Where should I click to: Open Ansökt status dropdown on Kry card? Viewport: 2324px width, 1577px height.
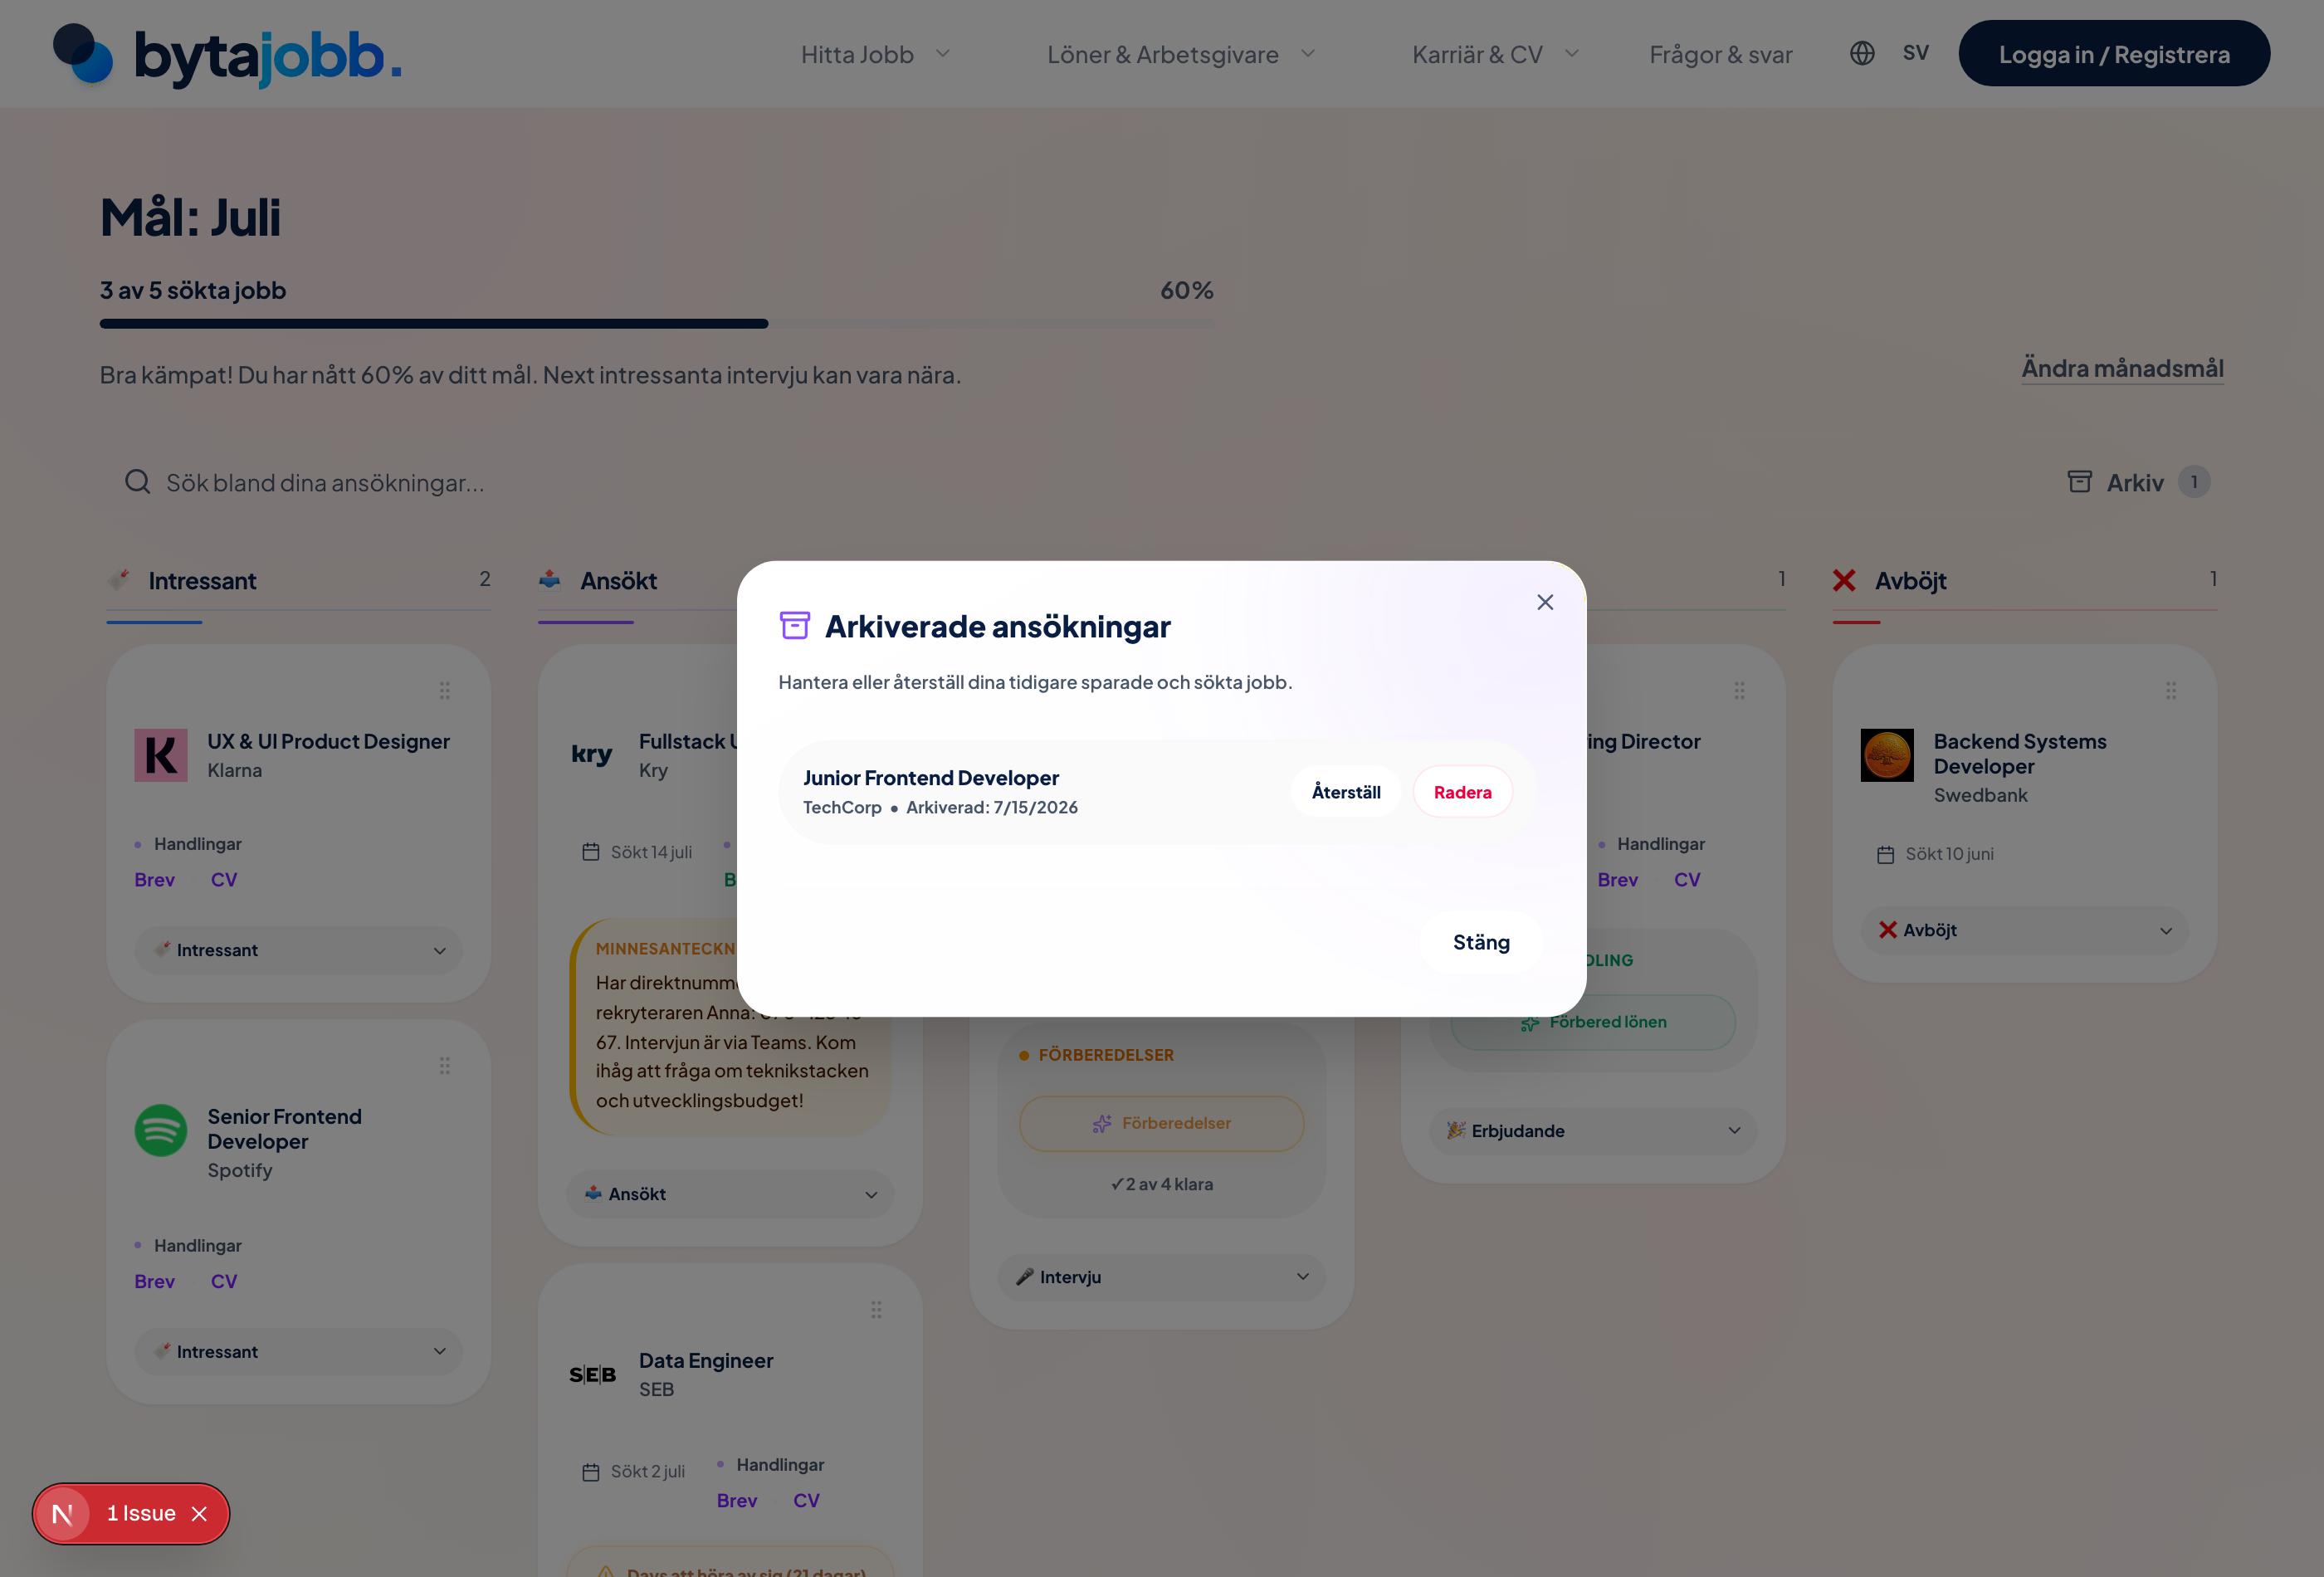(x=730, y=1194)
